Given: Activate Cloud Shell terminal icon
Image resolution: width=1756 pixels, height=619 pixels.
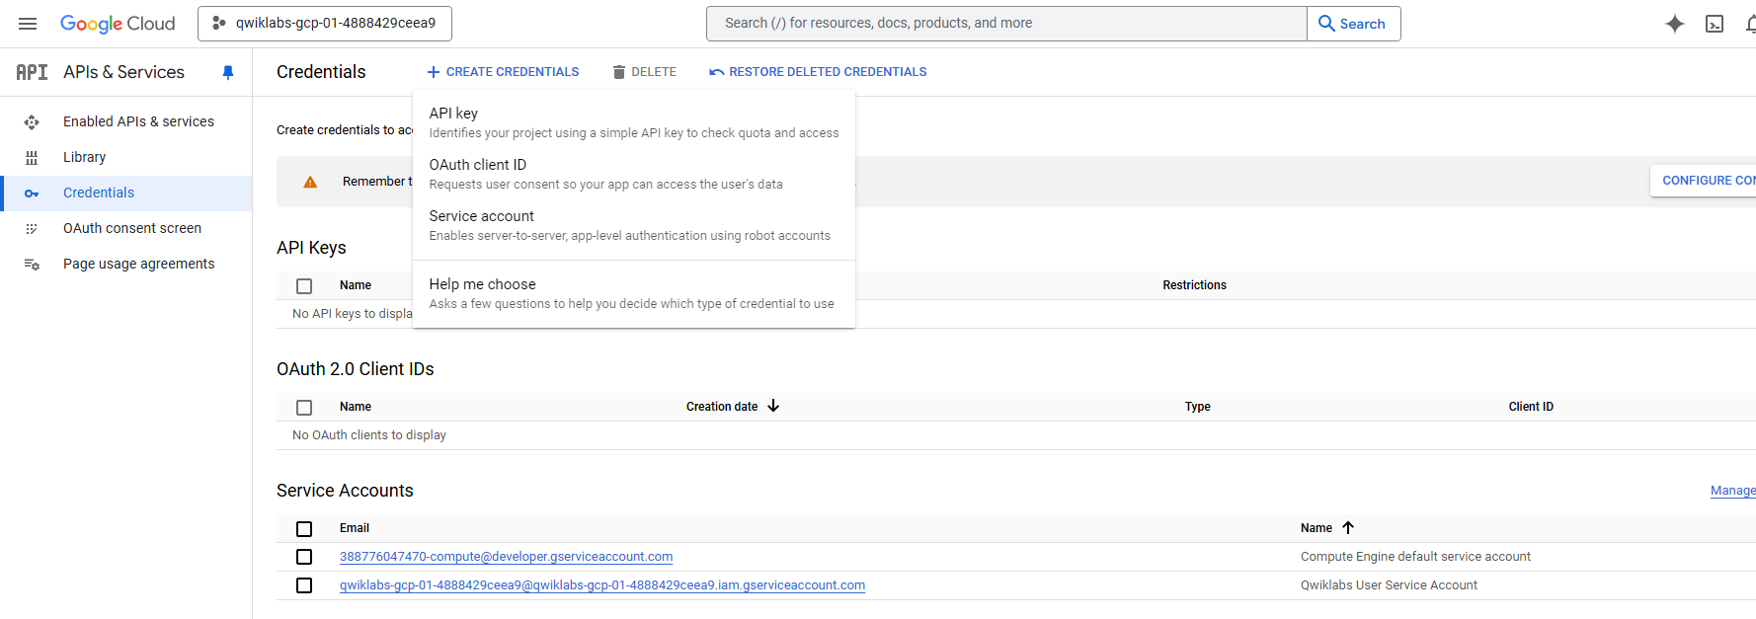Looking at the screenshot, I should point(1715,24).
